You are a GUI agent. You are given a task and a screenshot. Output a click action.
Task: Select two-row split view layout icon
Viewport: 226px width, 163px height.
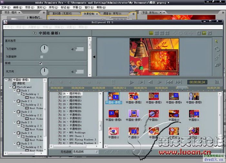pyautogui.click(x=157, y=33)
